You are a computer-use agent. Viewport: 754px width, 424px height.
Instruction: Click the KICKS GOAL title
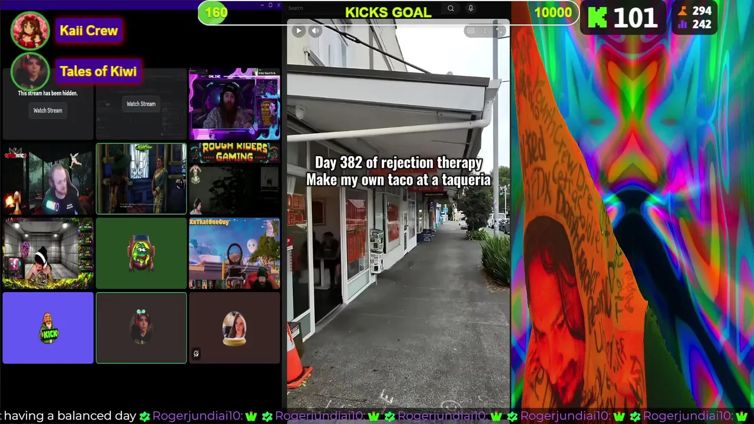(x=388, y=12)
